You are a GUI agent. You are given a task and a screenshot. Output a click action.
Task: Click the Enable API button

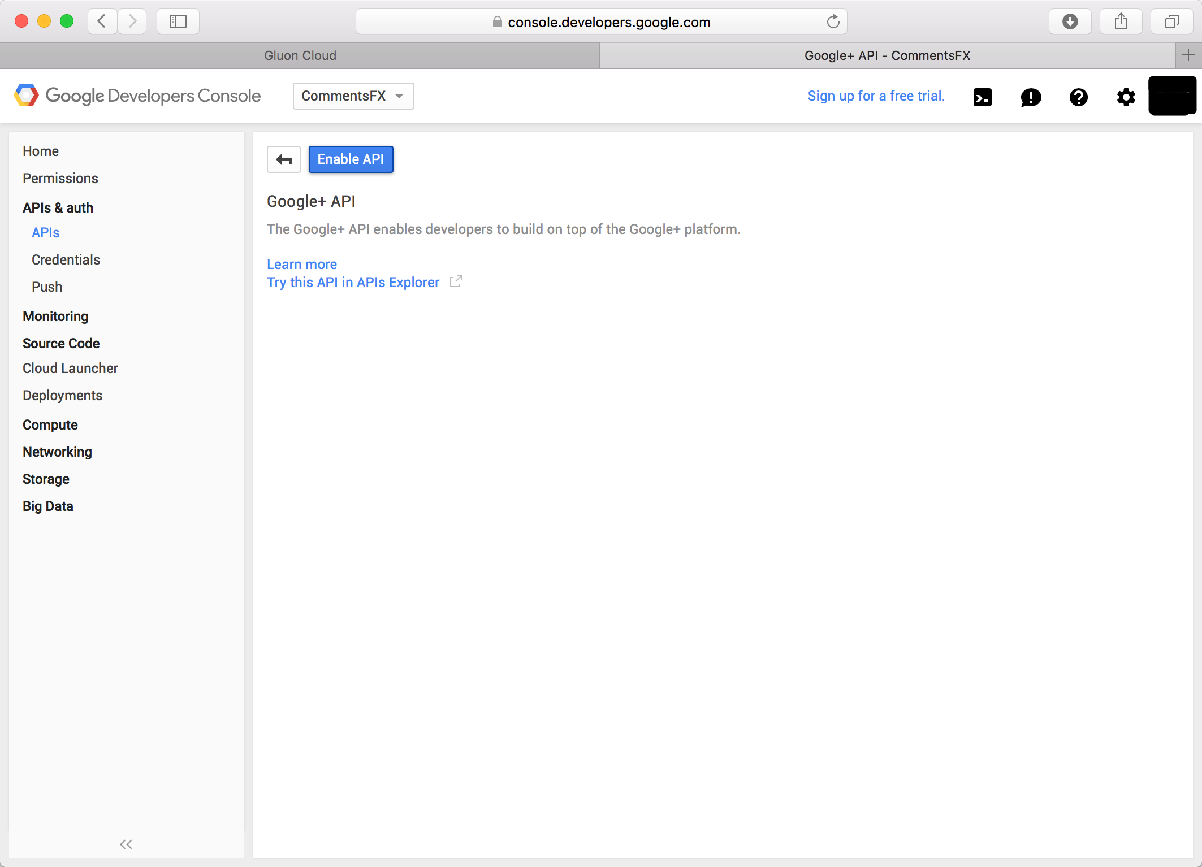[351, 159]
